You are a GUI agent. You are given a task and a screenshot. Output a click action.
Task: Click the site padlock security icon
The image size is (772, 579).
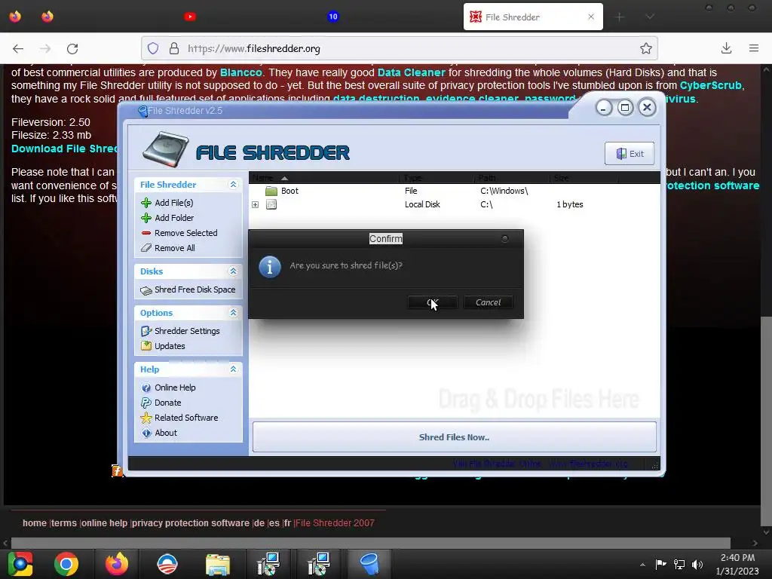pyautogui.click(x=174, y=48)
